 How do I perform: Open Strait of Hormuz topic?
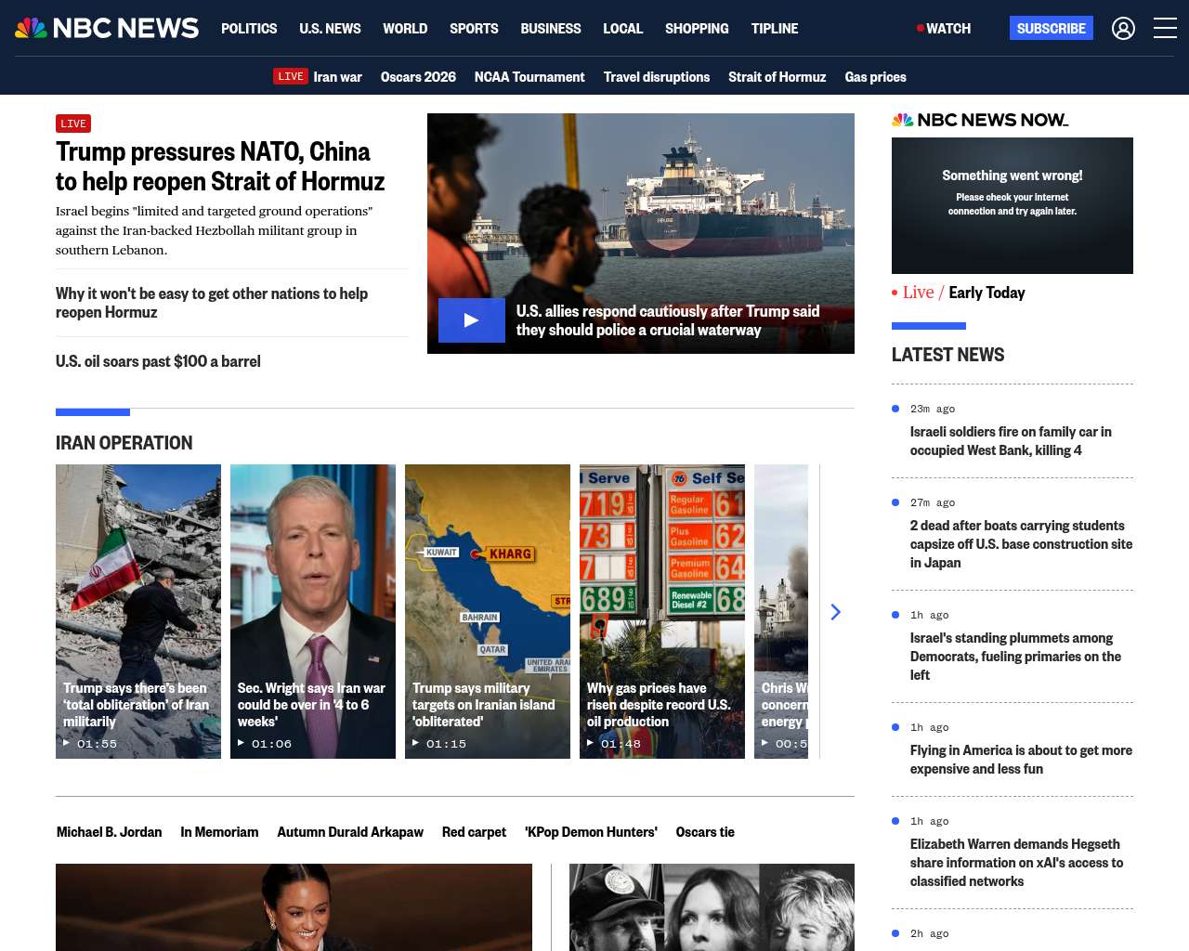click(x=777, y=77)
